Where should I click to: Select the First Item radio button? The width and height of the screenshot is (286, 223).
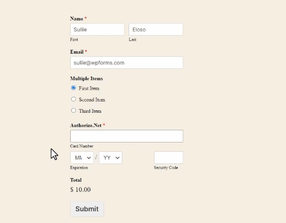(x=74, y=88)
